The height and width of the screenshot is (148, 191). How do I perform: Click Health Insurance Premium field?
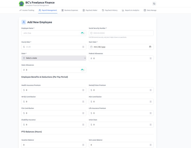[54, 90]
